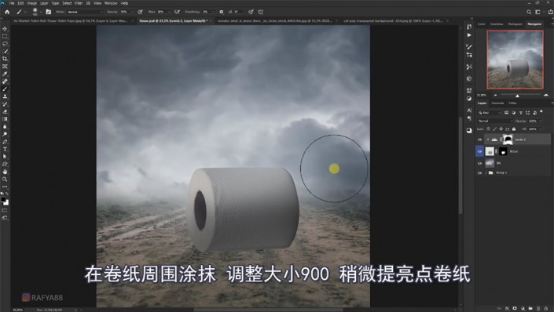Hide the Group 1 layer
Viewport: 554px width, 312px height.
(479, 172)
